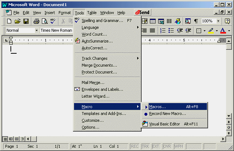Toggle the REC indicator in status bar

coord(135,146)
